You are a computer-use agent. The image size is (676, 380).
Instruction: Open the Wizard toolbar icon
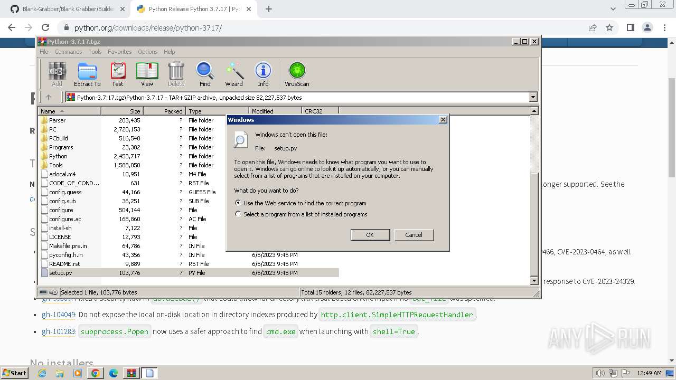tap(234, 74)
